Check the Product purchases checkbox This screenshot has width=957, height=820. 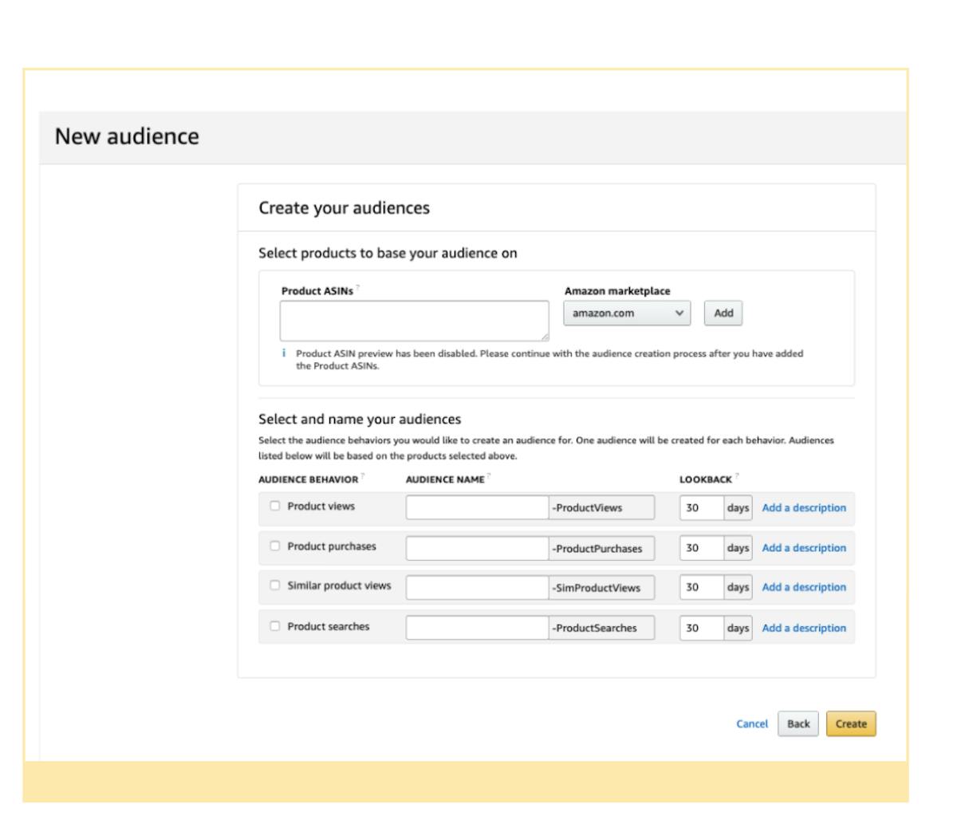coord(275,546)
